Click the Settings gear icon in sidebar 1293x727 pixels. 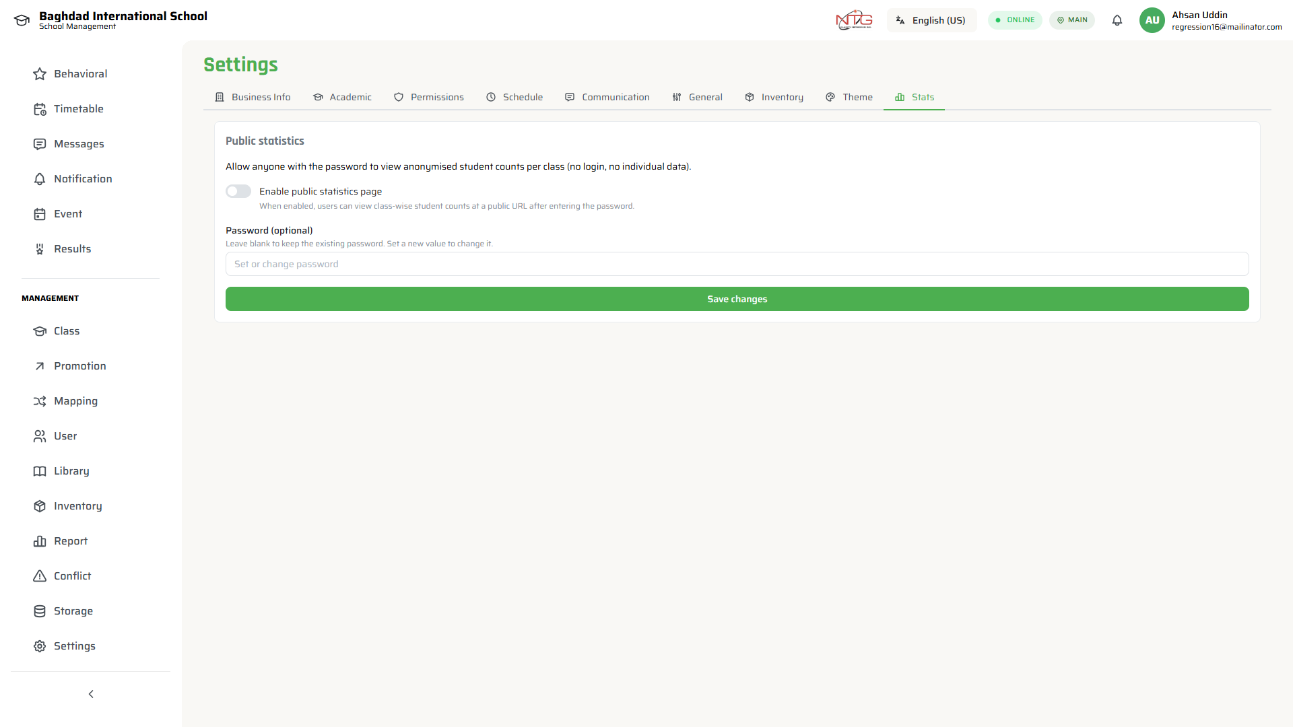point(40,646)
